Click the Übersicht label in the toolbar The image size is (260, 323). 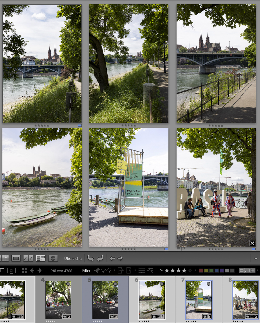click(72, 258)
